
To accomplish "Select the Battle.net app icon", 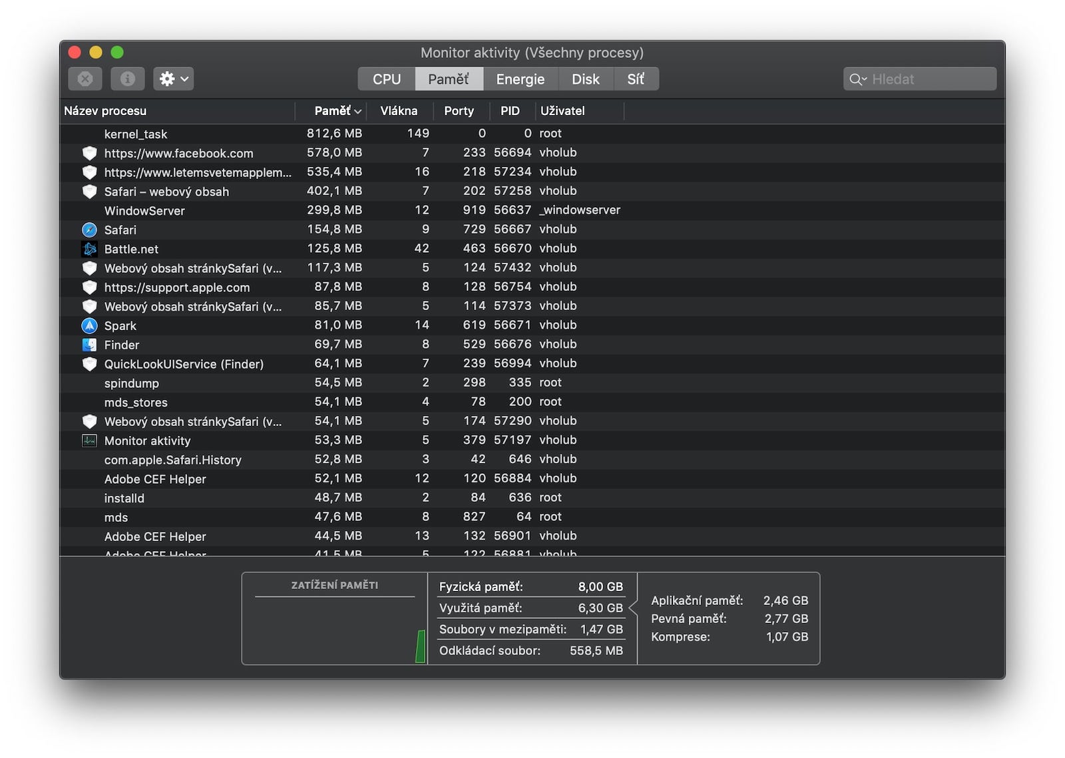I will coord(89,249).
